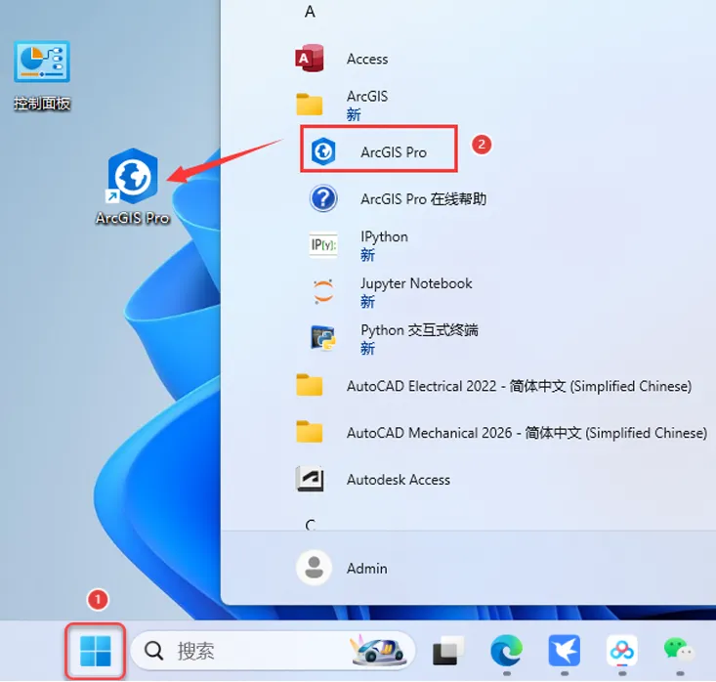Click the Windows Start button

pyautogui.click(x=95, y=651)
